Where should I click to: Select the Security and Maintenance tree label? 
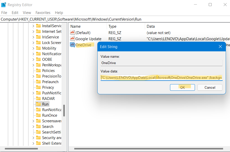click(x=52, y=138)
